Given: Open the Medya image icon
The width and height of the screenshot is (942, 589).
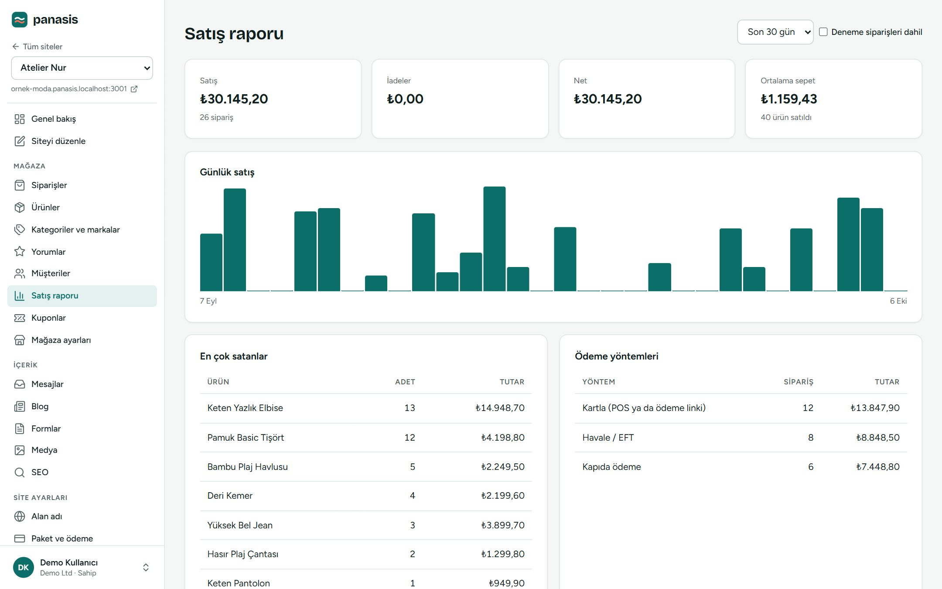Looking at the screenshot, I should coord(20,450).
